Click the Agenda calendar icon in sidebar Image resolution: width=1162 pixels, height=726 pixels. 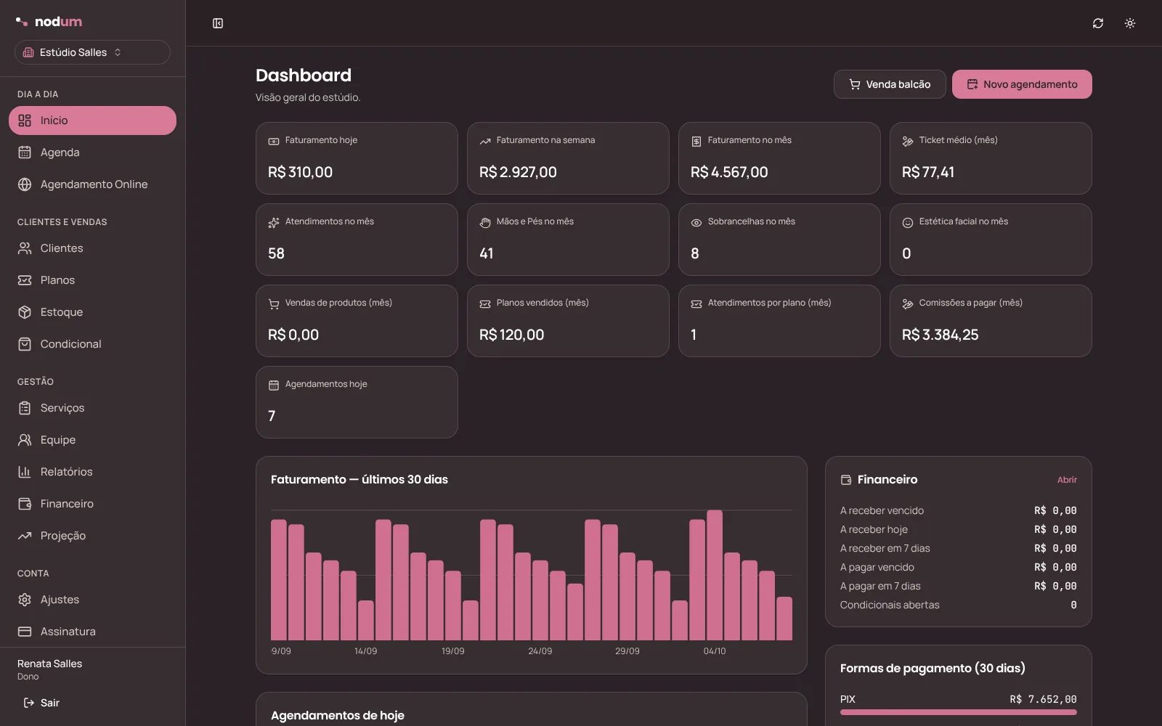(x=25, y=152)
